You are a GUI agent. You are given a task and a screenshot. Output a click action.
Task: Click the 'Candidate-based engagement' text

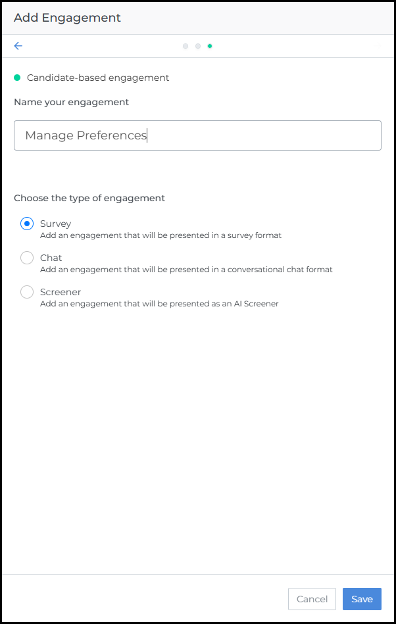(x=98, y=78)
